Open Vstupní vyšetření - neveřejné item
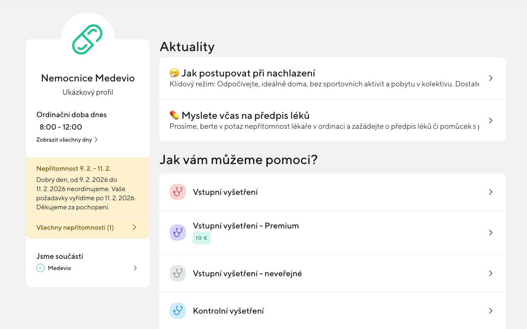This screenshot has width=527, height=329. [247, 273]
